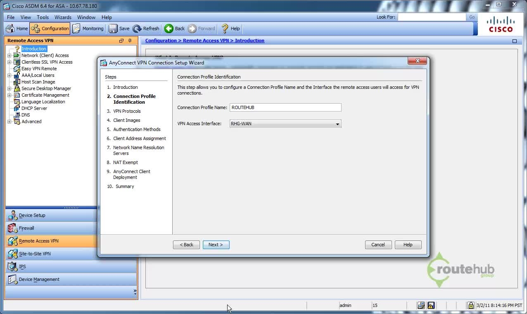Expand the Advanced tree node
527x314 pixels.
pos(9,121)
